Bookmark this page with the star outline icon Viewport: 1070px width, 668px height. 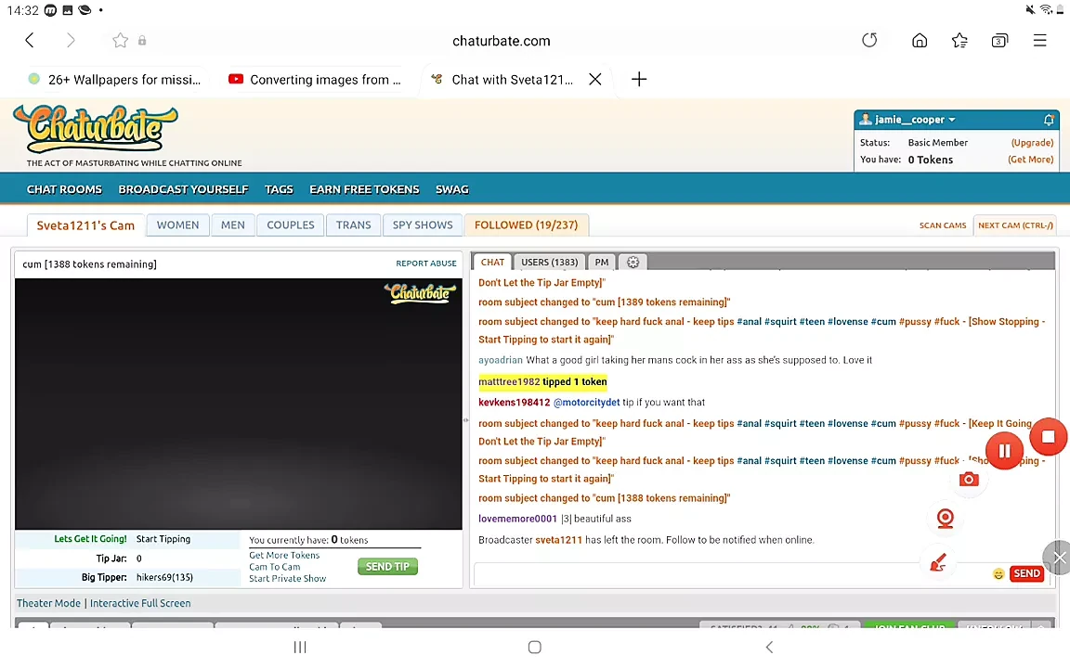(120, 40)
